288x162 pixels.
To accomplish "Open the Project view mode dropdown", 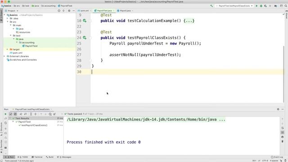I will [x=13, y=11].
